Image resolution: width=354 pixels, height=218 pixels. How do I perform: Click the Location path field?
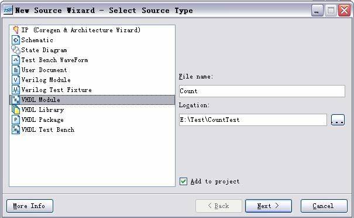[253, 120]
